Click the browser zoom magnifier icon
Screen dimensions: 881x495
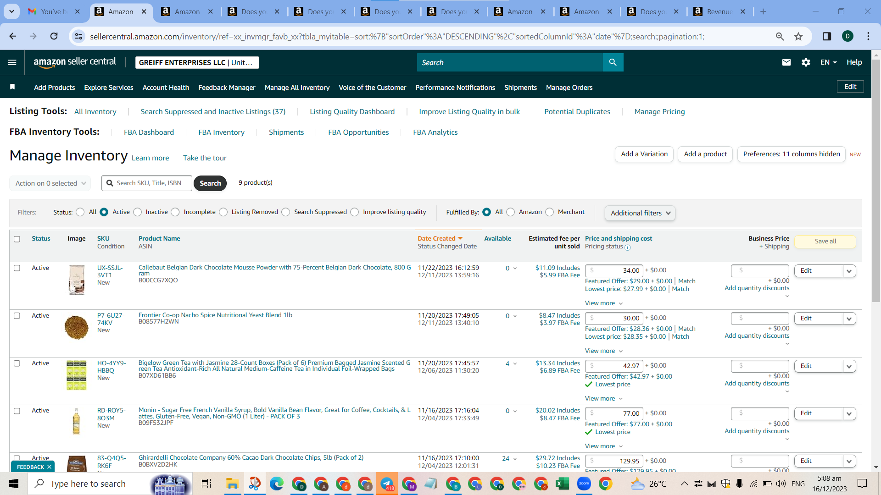click(x=780, y=36)
